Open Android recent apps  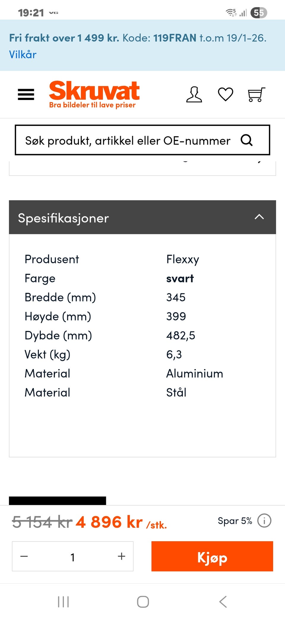(63, 602)
